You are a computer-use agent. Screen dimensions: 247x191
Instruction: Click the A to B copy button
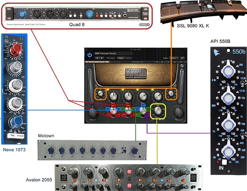click(167, 62)
